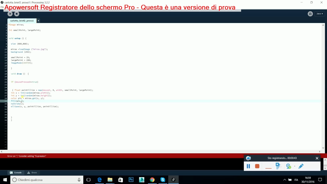The width and height of the screenshot is (327, 184).
Task: Switch to the Errors tab
Action: pyautogui.click(x=32, y=172)
